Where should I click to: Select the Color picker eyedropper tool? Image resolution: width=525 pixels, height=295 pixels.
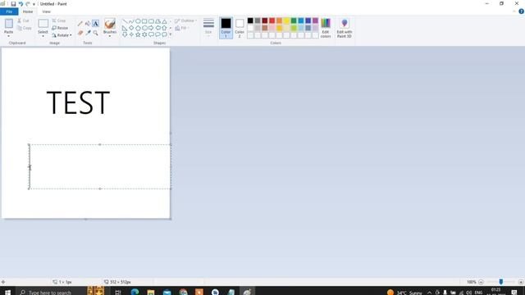coord(88,33)
